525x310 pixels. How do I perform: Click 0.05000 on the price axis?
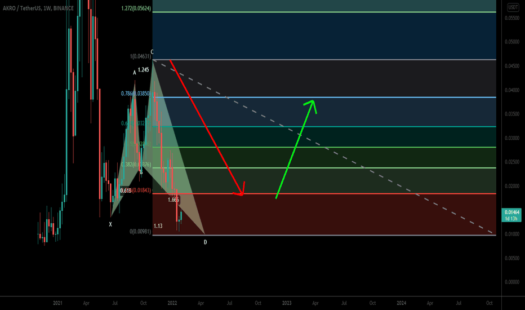click(512, 42)
